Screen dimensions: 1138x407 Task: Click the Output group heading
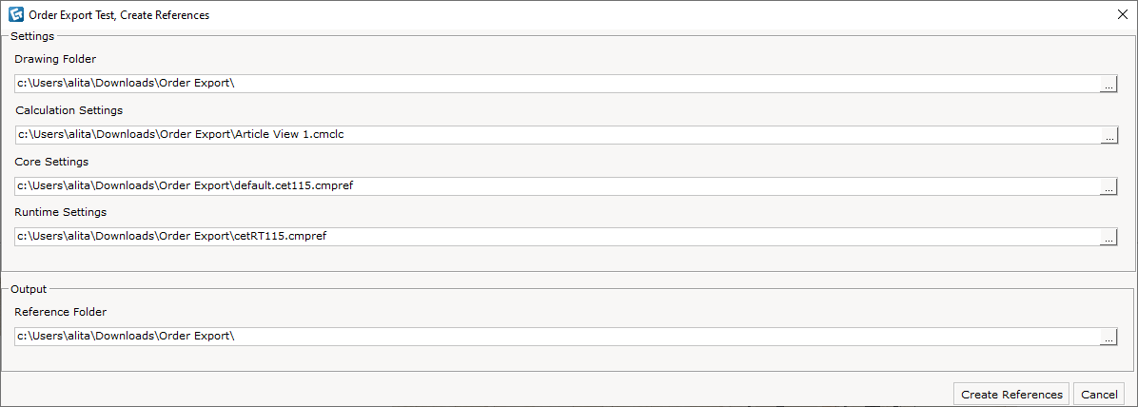point(29,289)
